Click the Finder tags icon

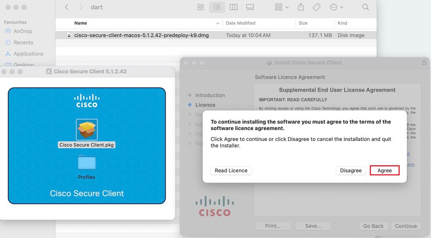pos(317,7)
